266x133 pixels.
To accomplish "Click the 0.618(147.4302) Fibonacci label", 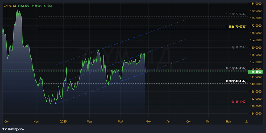I will [x=236, y=68].
